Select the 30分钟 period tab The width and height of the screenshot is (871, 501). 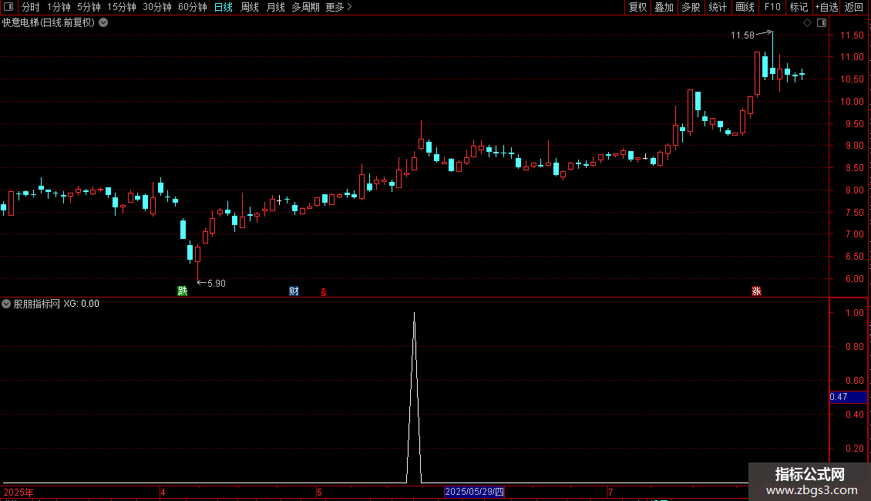(x=156, y=7)
